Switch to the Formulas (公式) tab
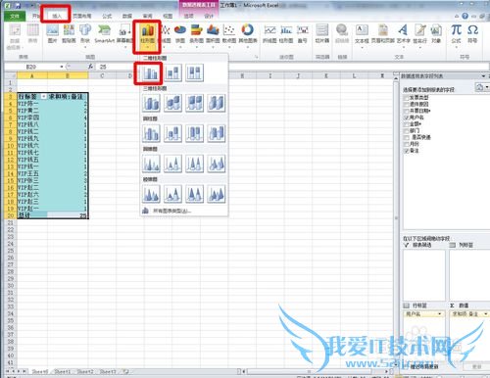The height and width of the screenshot is (378, 490). [107, 16]
